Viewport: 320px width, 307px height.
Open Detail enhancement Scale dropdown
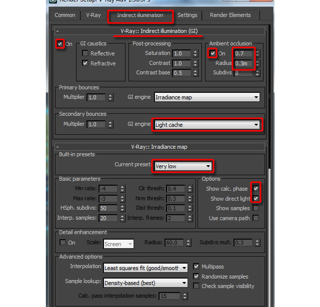click(x=118, y=244)
